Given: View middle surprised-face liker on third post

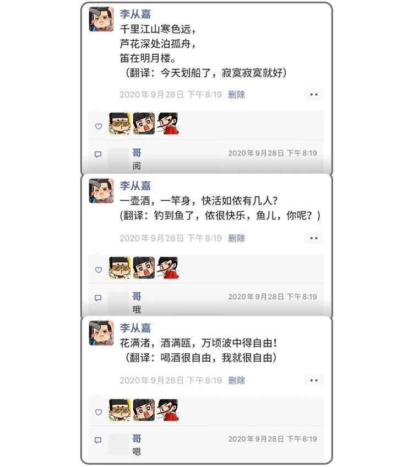Looking at the screenshot, I should coord(144,410).
